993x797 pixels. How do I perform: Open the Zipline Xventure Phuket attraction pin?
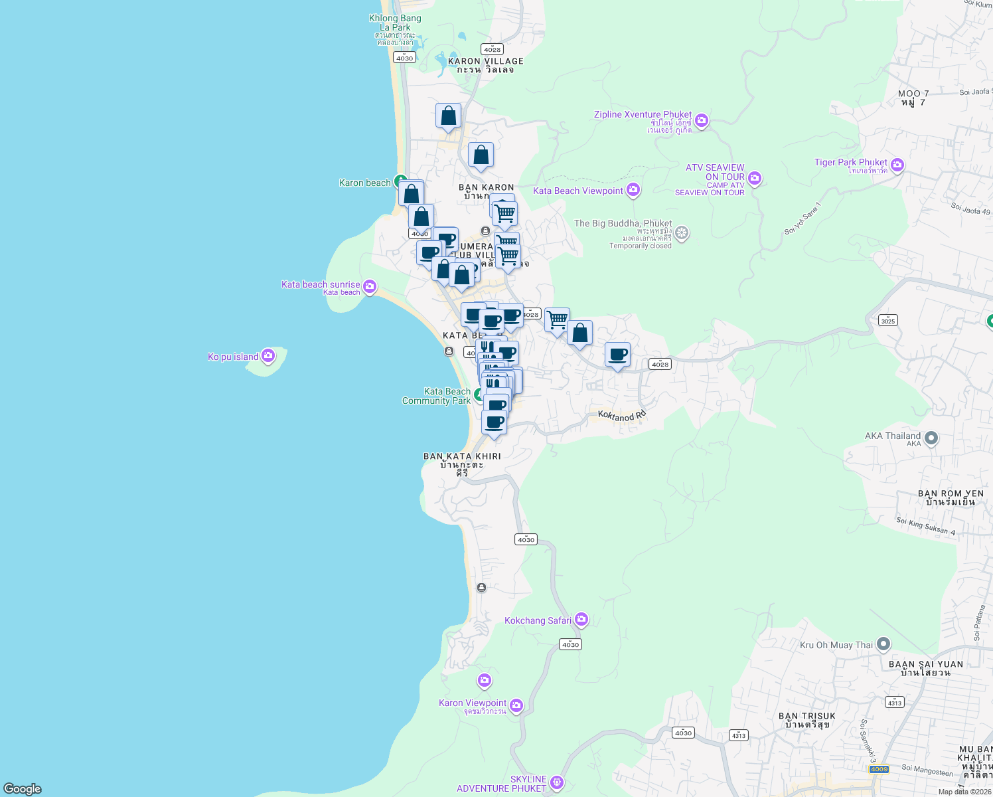tap(702, 121)
